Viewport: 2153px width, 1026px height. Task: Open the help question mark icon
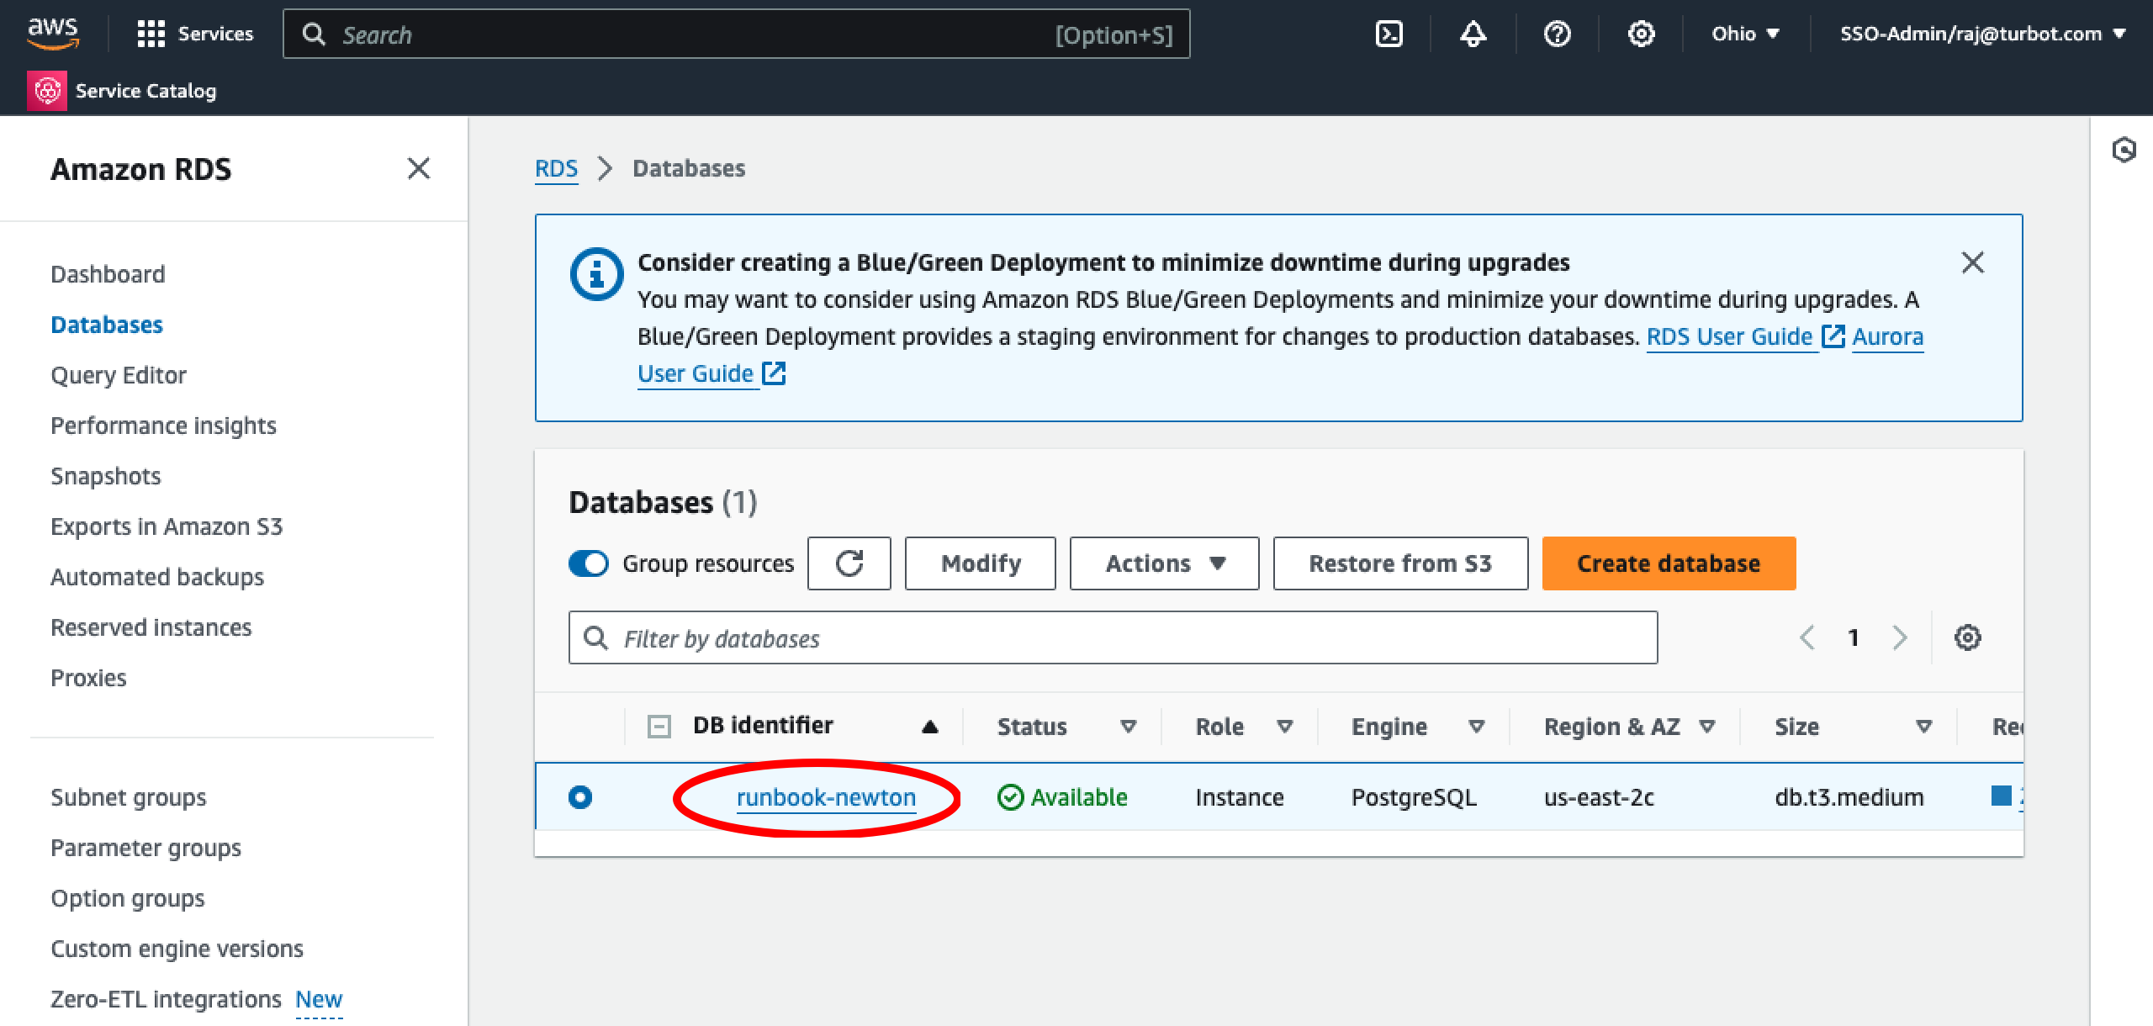click(1557, 34)
